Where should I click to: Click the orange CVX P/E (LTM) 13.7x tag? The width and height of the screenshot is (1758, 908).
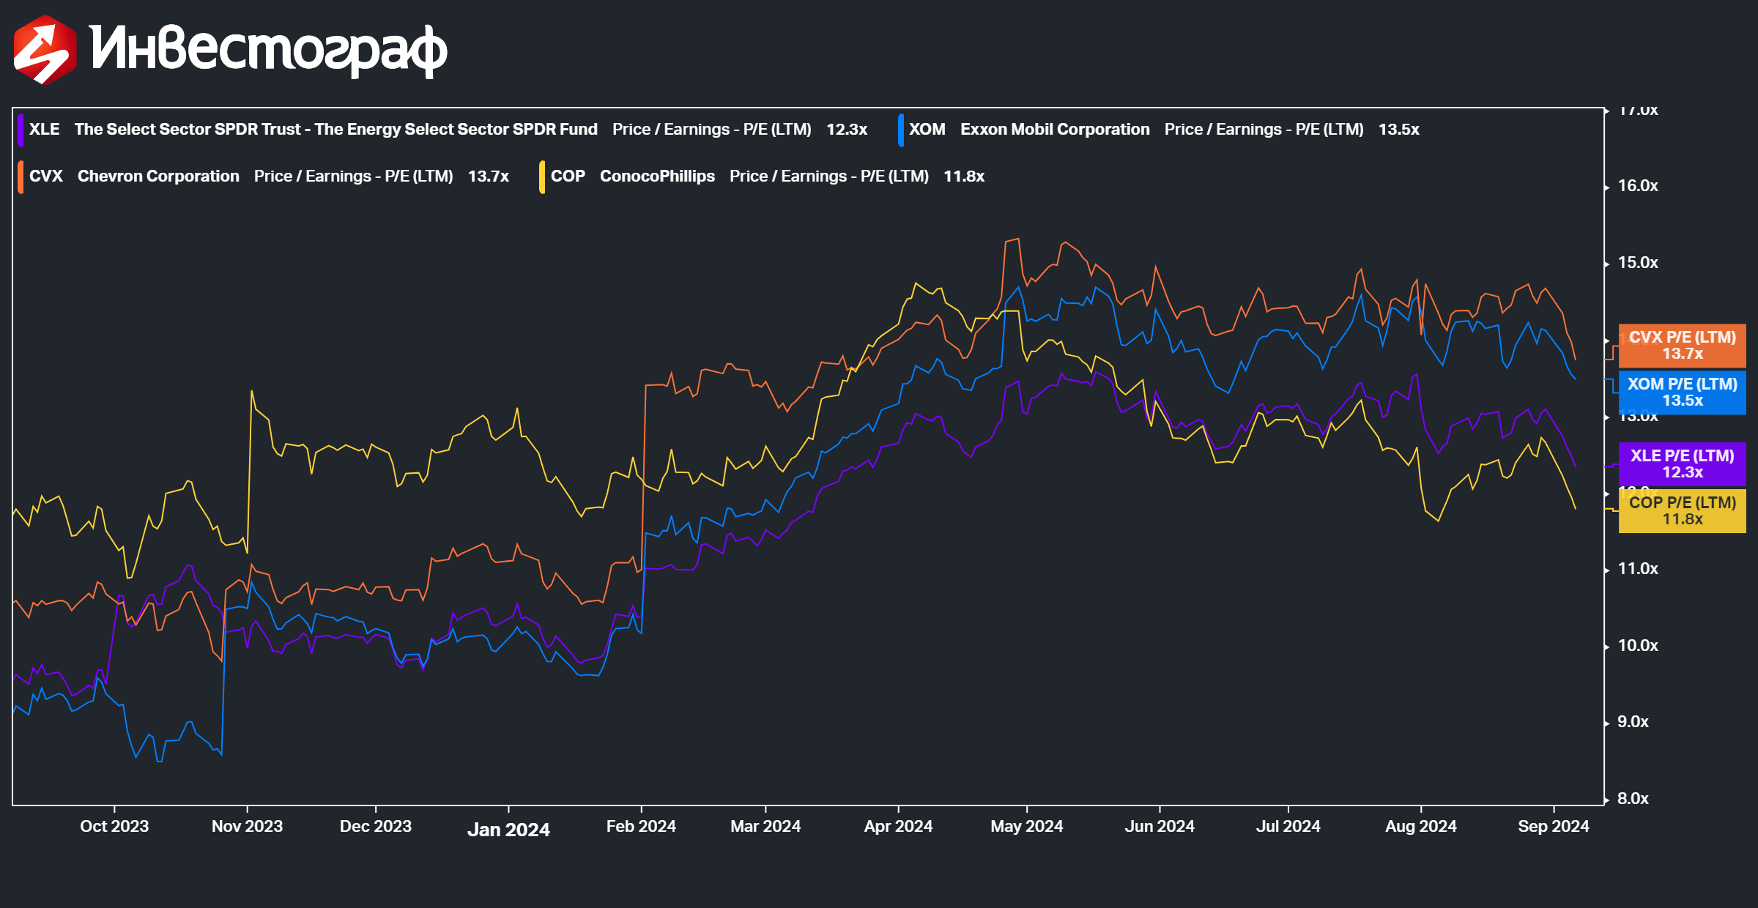tap(1682, 346)
